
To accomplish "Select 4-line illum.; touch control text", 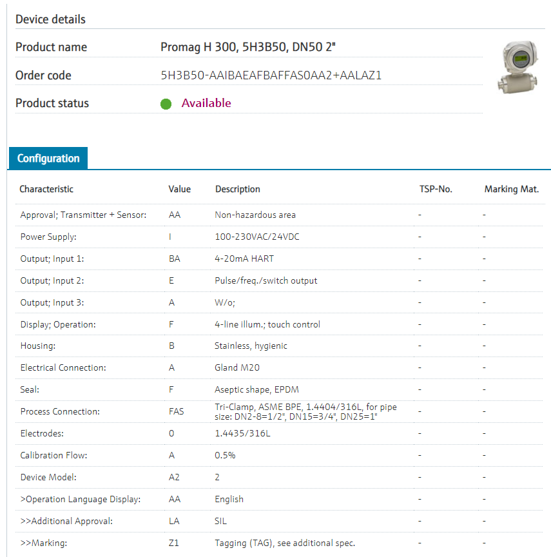I will pyautogui.click(x=267, y=324).
